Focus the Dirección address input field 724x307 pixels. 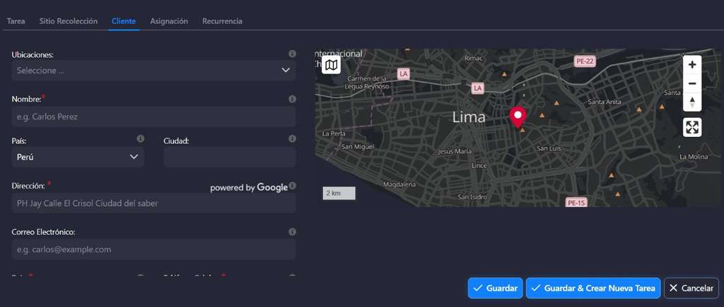[153, 203]
